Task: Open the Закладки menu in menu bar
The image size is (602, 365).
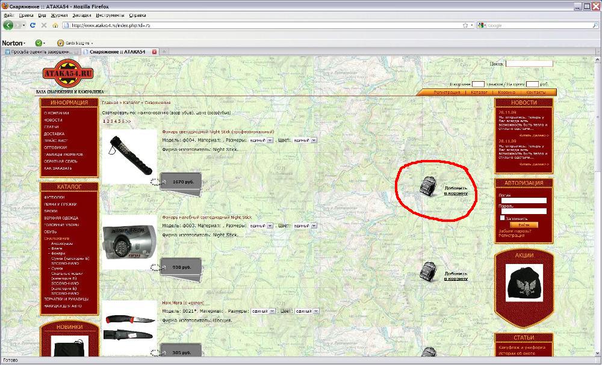Action: tap(80, 14)
